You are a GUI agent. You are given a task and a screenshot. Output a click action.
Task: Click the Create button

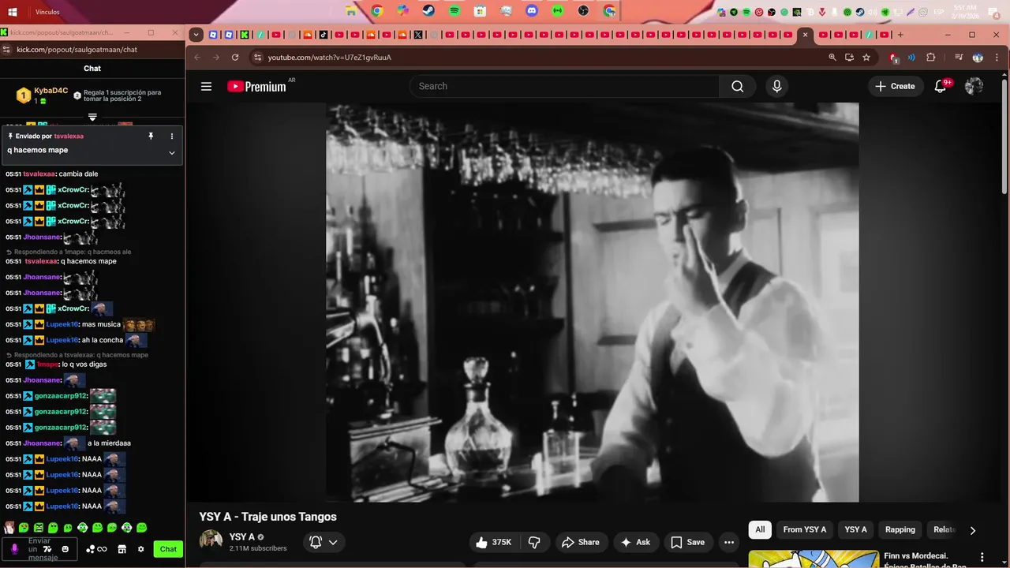(895, 86)
